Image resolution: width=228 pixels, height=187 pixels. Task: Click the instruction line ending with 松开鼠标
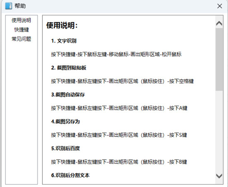click(116, 54)
